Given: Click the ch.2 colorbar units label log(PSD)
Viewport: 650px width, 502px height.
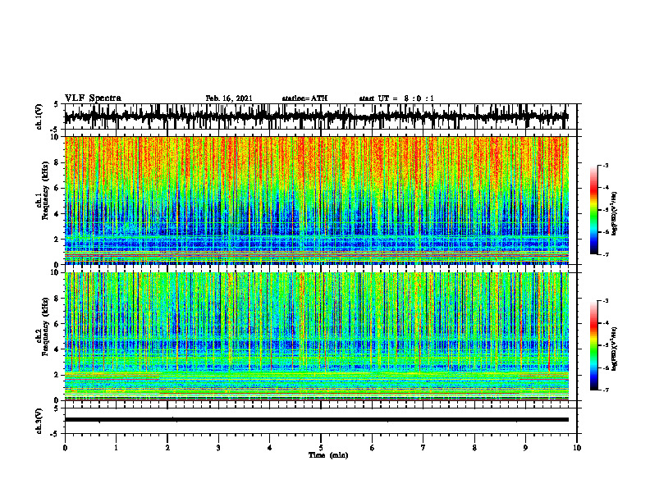Looking at the screenshot, I should pyautogui.click(x=615, y=349).
